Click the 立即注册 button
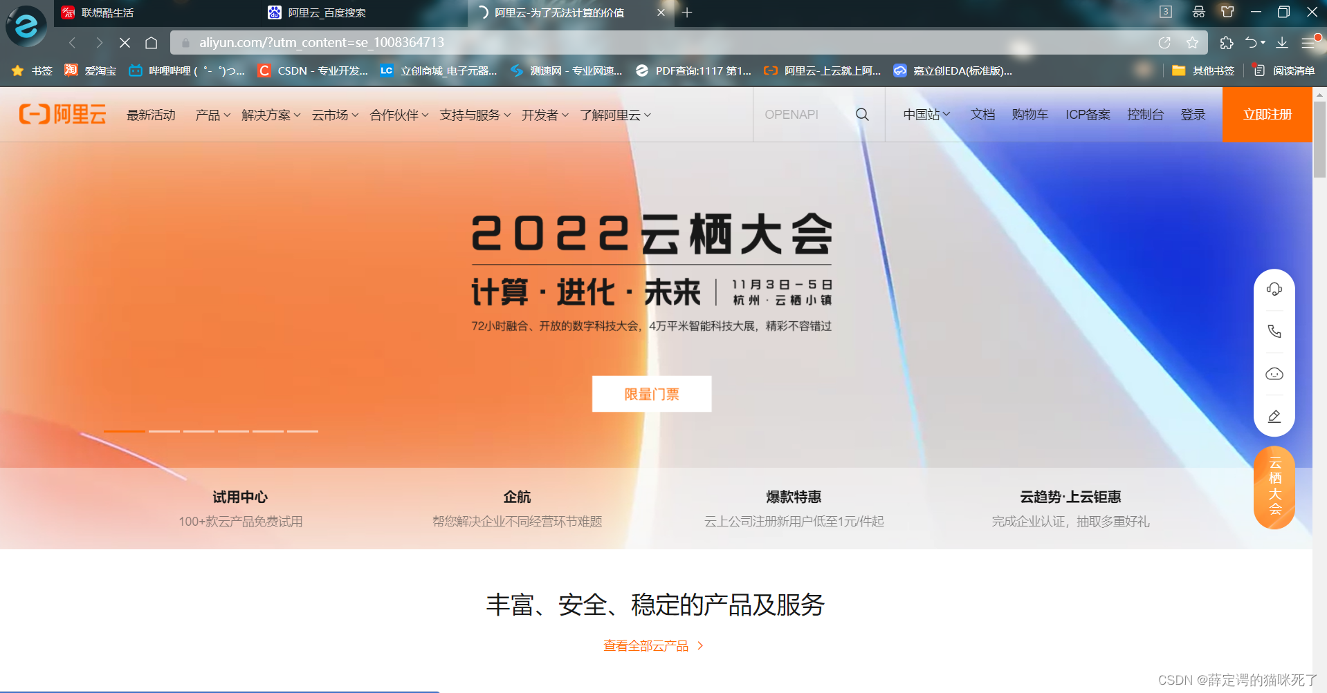The width and height of the screenshot is (1327, 693). [x=1267, y=115]
